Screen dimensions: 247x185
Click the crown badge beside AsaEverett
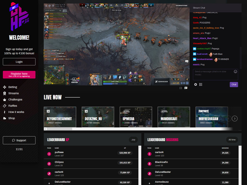click(x=195, y=54)
